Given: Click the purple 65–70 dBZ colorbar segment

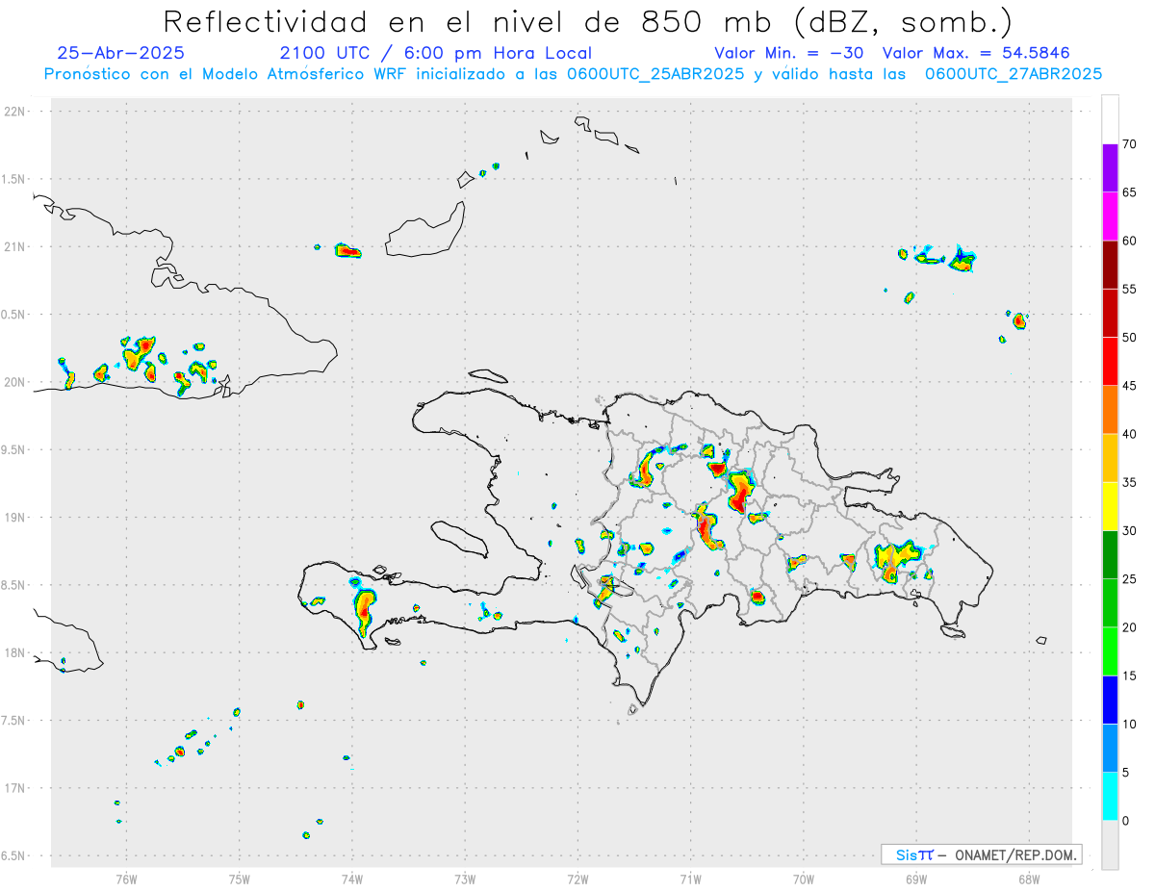Looking at the screenshot, I should coord(1110,168).
